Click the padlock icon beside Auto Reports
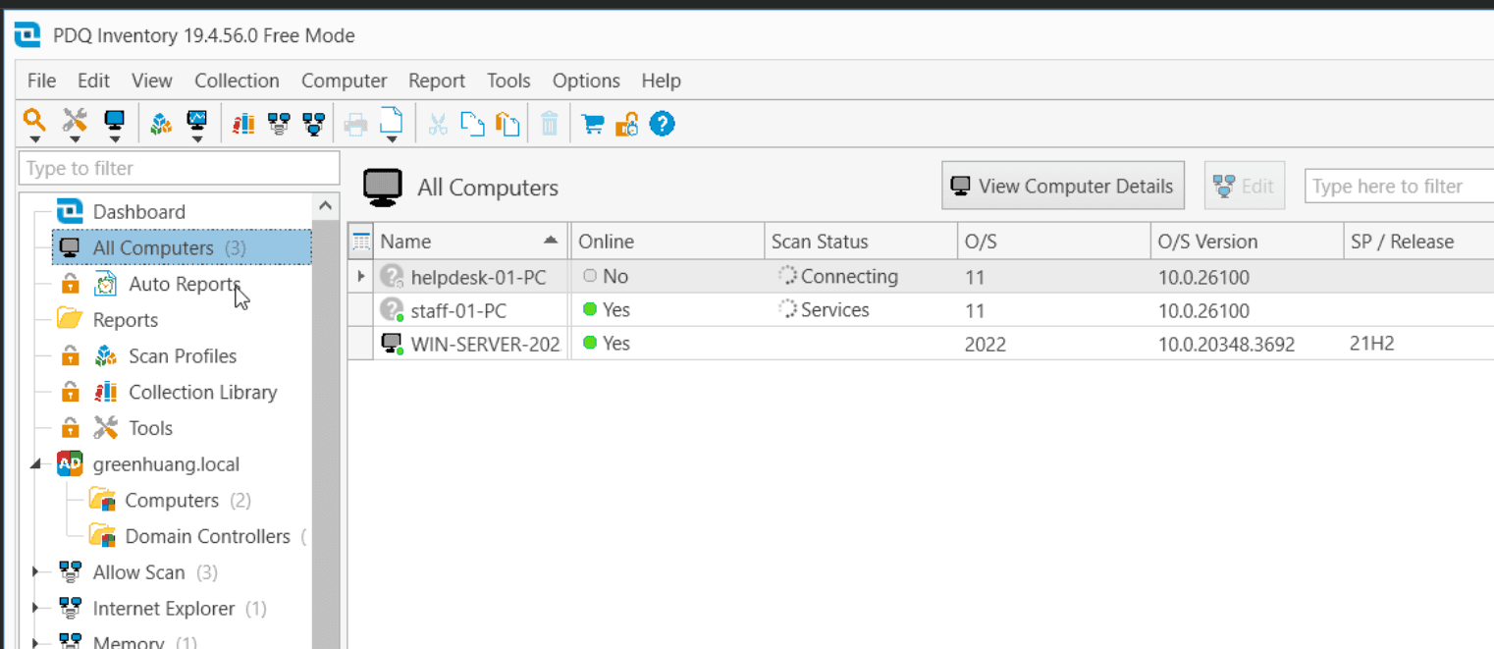 [70, 284]
